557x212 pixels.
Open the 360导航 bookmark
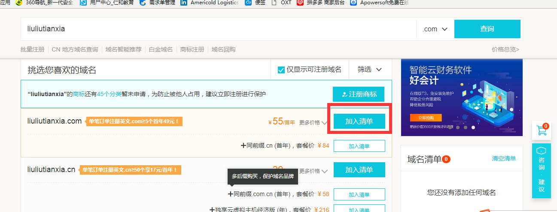[x=44, y=3]
